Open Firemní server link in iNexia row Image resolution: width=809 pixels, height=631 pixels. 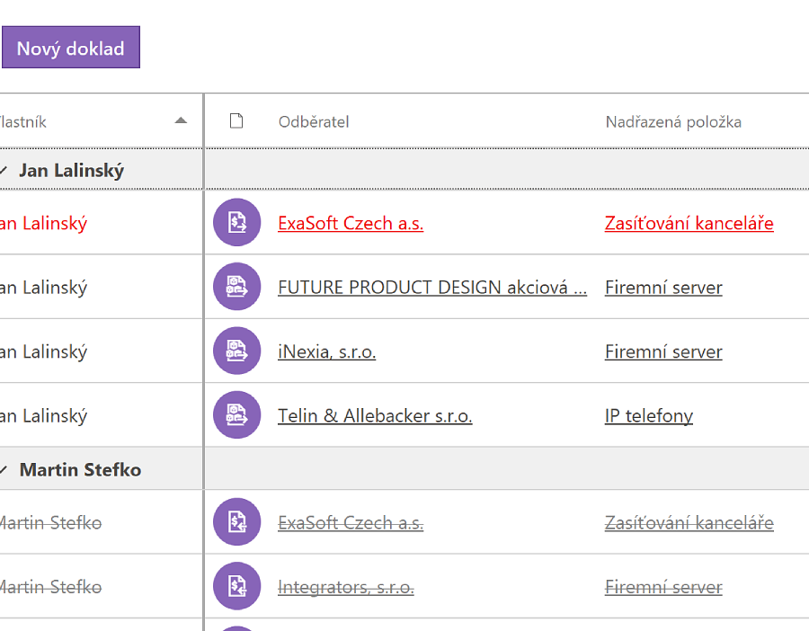click(663, 351)
